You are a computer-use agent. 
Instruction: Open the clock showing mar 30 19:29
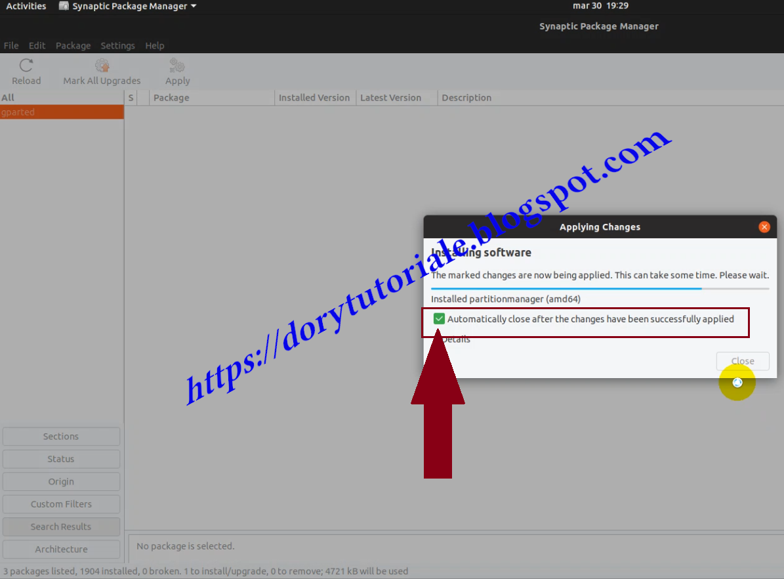pyautogui.click(x=600, y=6)
